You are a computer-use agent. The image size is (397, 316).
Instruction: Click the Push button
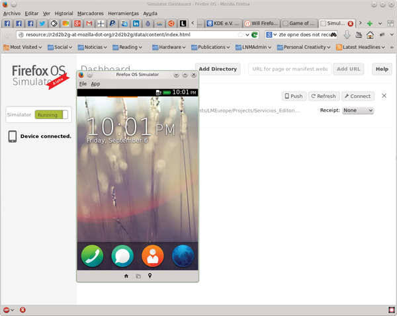(294, 96)
